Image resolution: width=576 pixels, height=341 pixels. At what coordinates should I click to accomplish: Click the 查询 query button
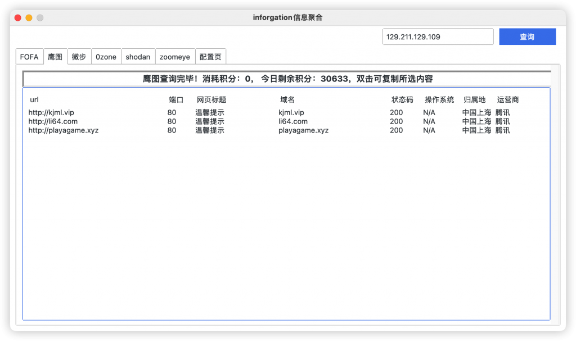527,37
